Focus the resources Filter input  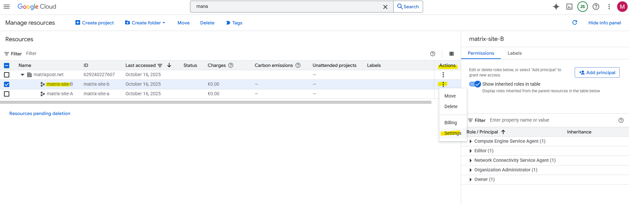tap(225, 54)
